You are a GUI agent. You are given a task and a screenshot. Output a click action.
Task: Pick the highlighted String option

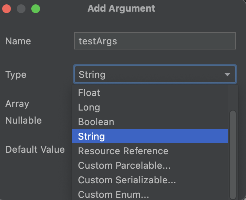(x=91, y=136)
